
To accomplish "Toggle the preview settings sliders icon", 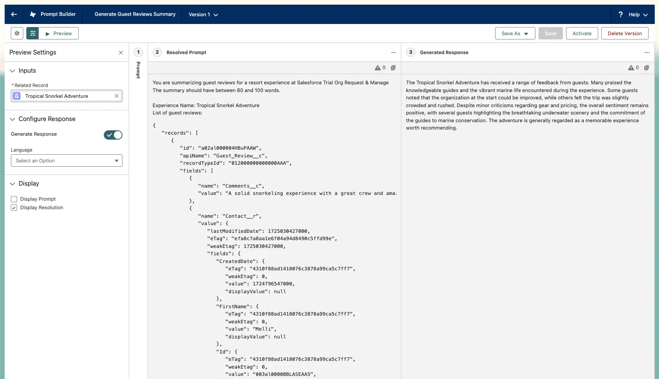I will click(33, 33).
